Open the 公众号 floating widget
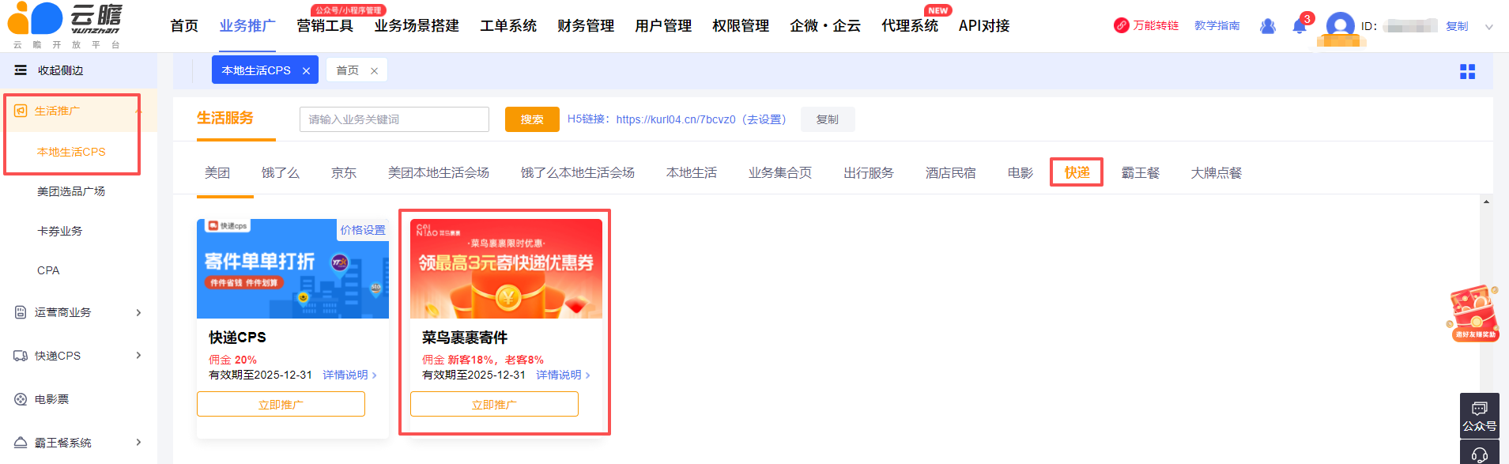The width and height of the screenshot is (1509, 464). click(1479, 416)
